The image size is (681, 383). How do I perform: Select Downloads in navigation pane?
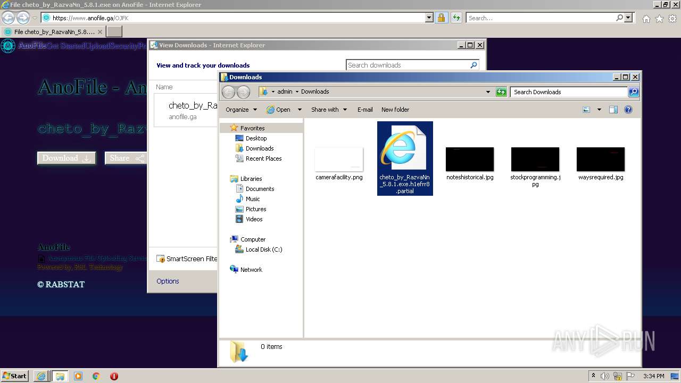pos(260,148)
